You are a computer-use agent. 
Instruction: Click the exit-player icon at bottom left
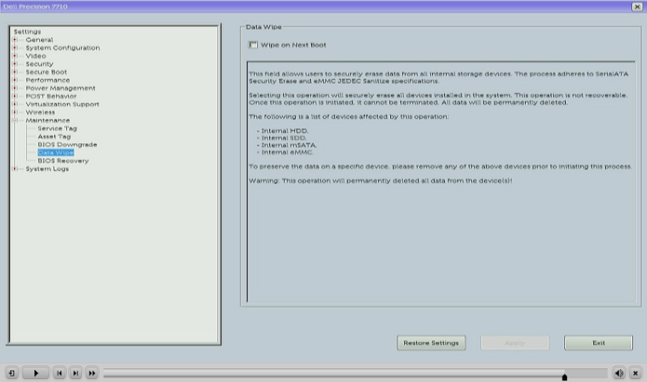pos(12,374)
